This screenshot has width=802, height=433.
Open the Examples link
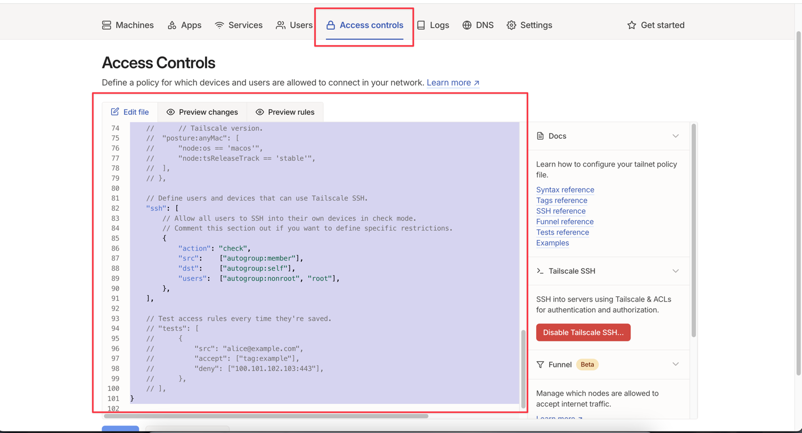(552, 243)
